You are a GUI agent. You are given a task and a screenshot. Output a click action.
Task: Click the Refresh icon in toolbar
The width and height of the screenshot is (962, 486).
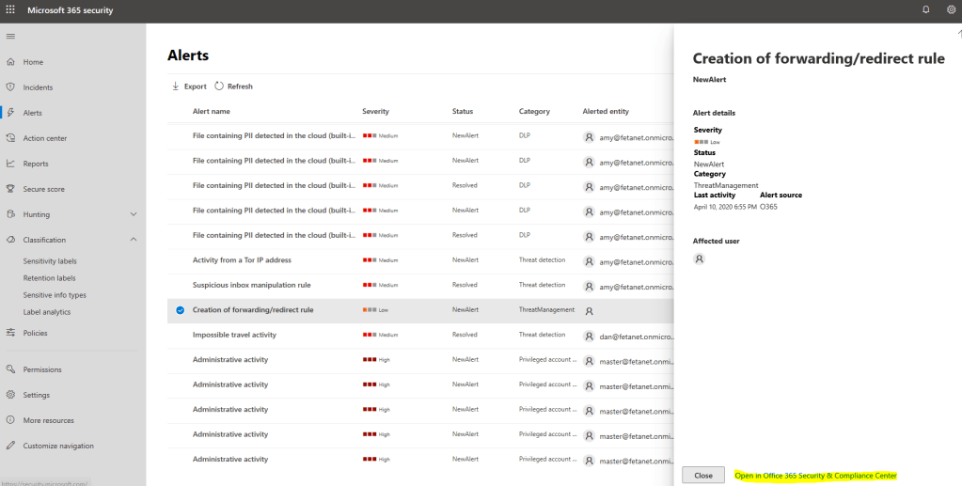point(219,86)
